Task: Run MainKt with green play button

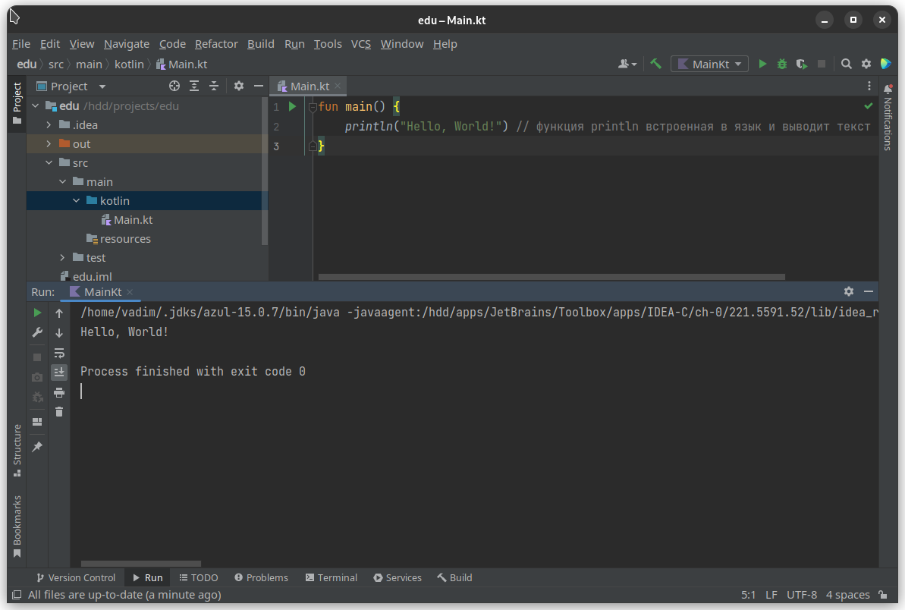Action: click(x=763, y=64)
